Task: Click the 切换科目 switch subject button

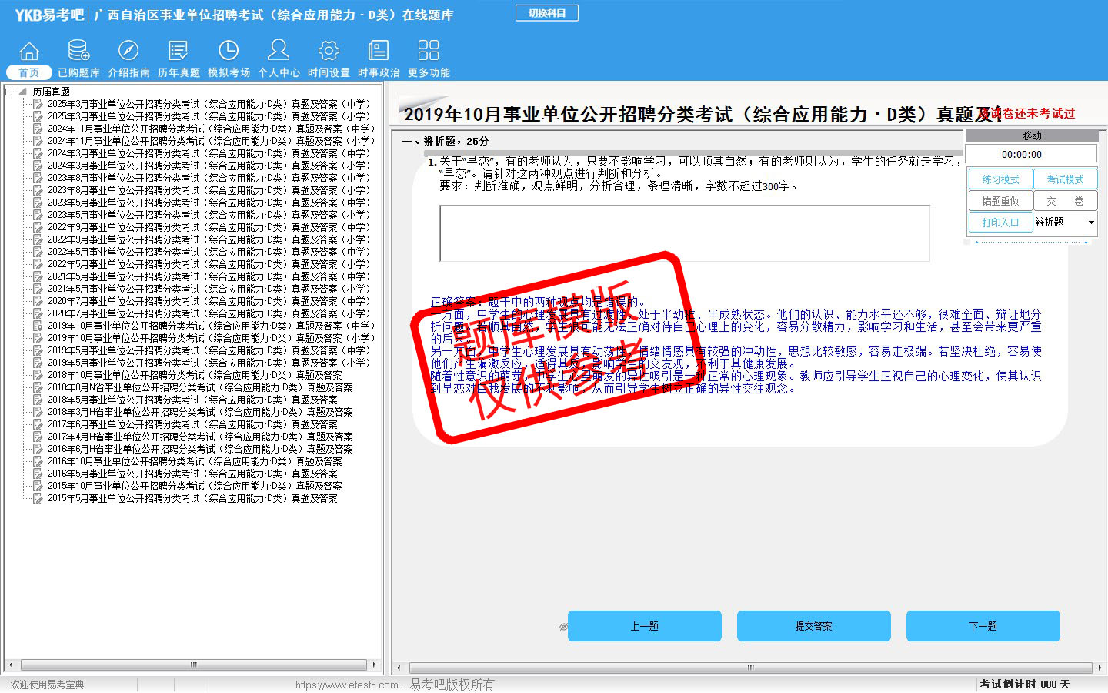Action: 546,13
